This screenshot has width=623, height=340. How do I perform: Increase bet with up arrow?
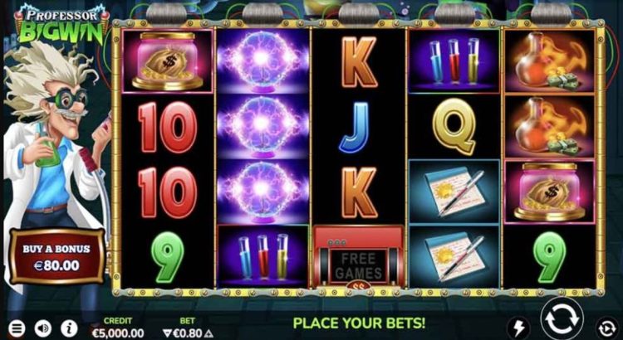208,333
